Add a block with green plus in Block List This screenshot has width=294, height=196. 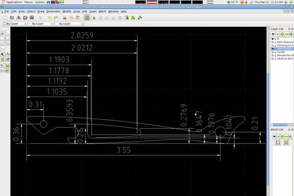click(x=282, y=136)
